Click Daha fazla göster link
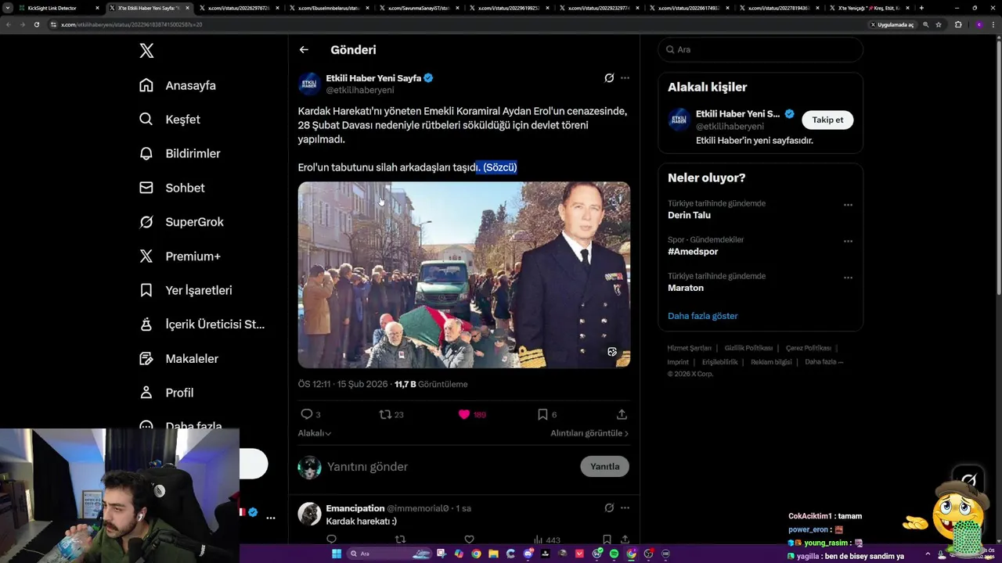Viewport: 1002px width, 563px height. point(703,316)
